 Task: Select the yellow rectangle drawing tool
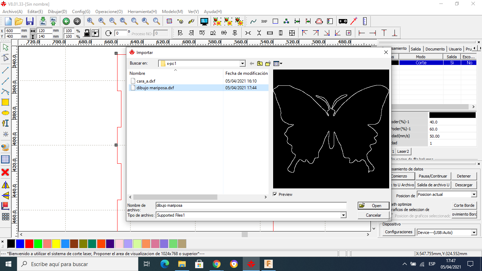click(x=5, y=102)
